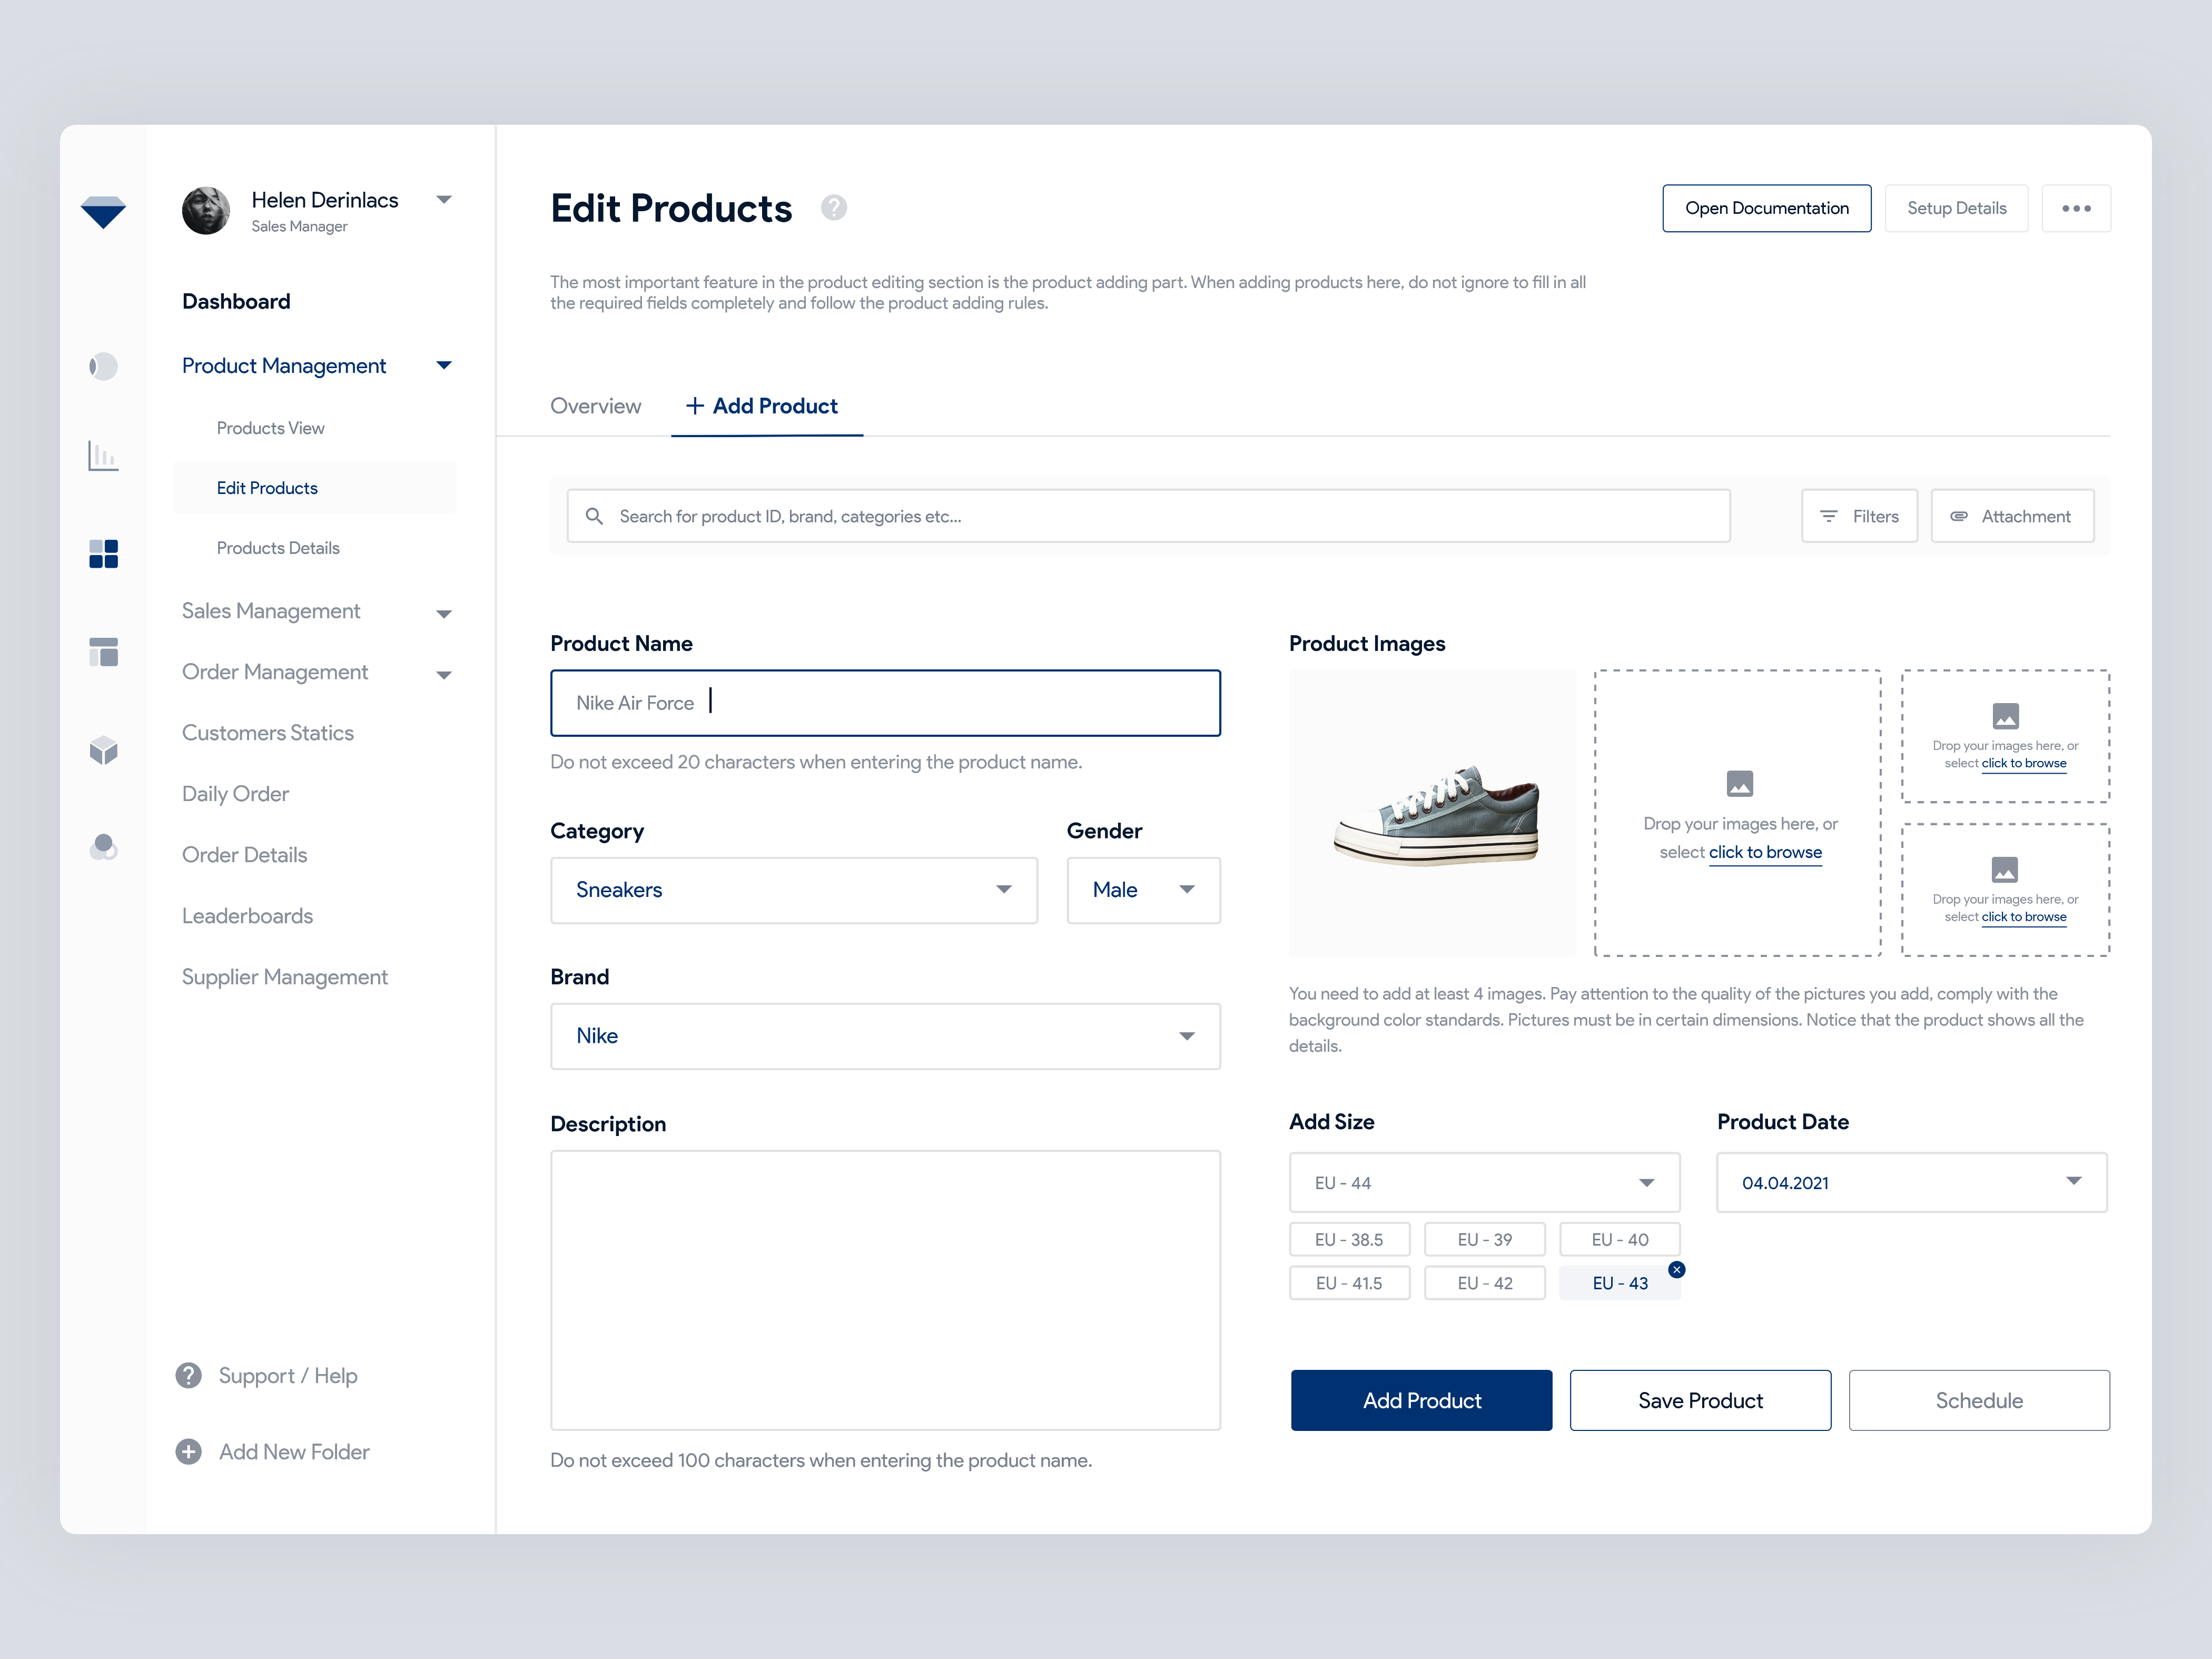Viewport: 2212px width, 1659px height.
Task: Click Add New Folder text link
Action: pyautogui.click(x=294, y=1452)
